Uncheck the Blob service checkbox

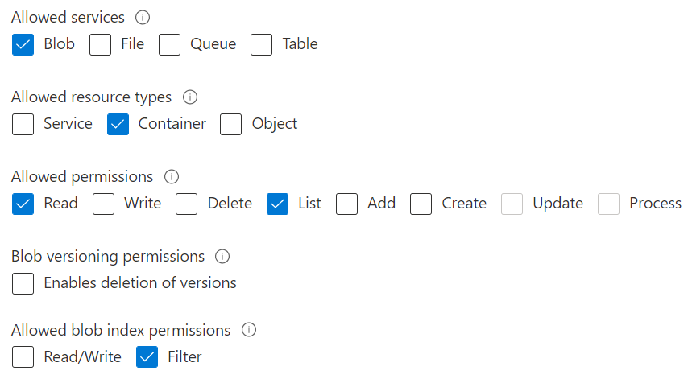click(23, 45)
